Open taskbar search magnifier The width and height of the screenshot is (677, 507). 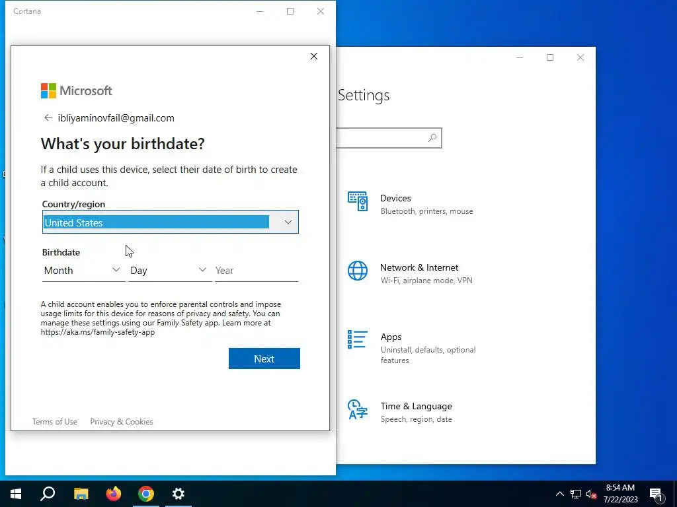point(48,494)
